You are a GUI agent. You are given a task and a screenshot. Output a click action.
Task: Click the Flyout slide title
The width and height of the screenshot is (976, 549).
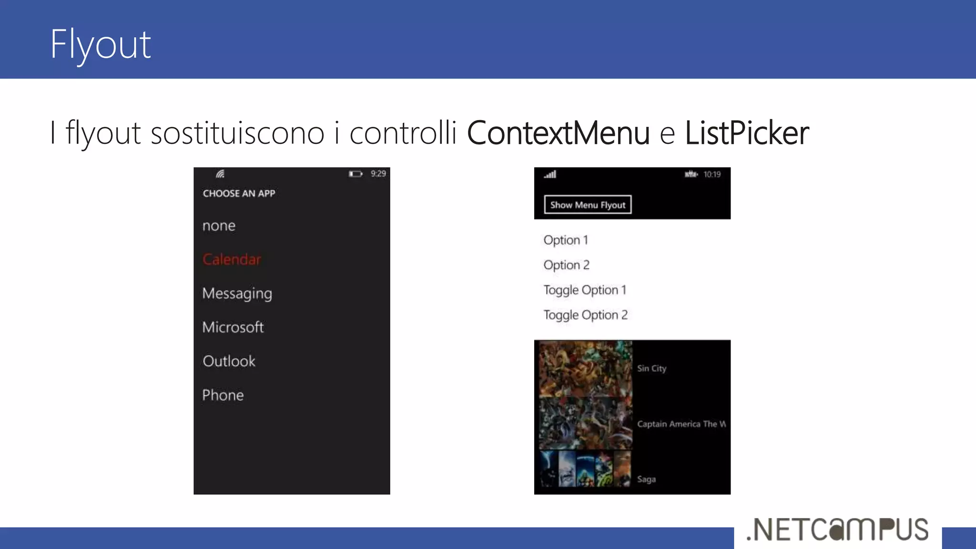101,45
